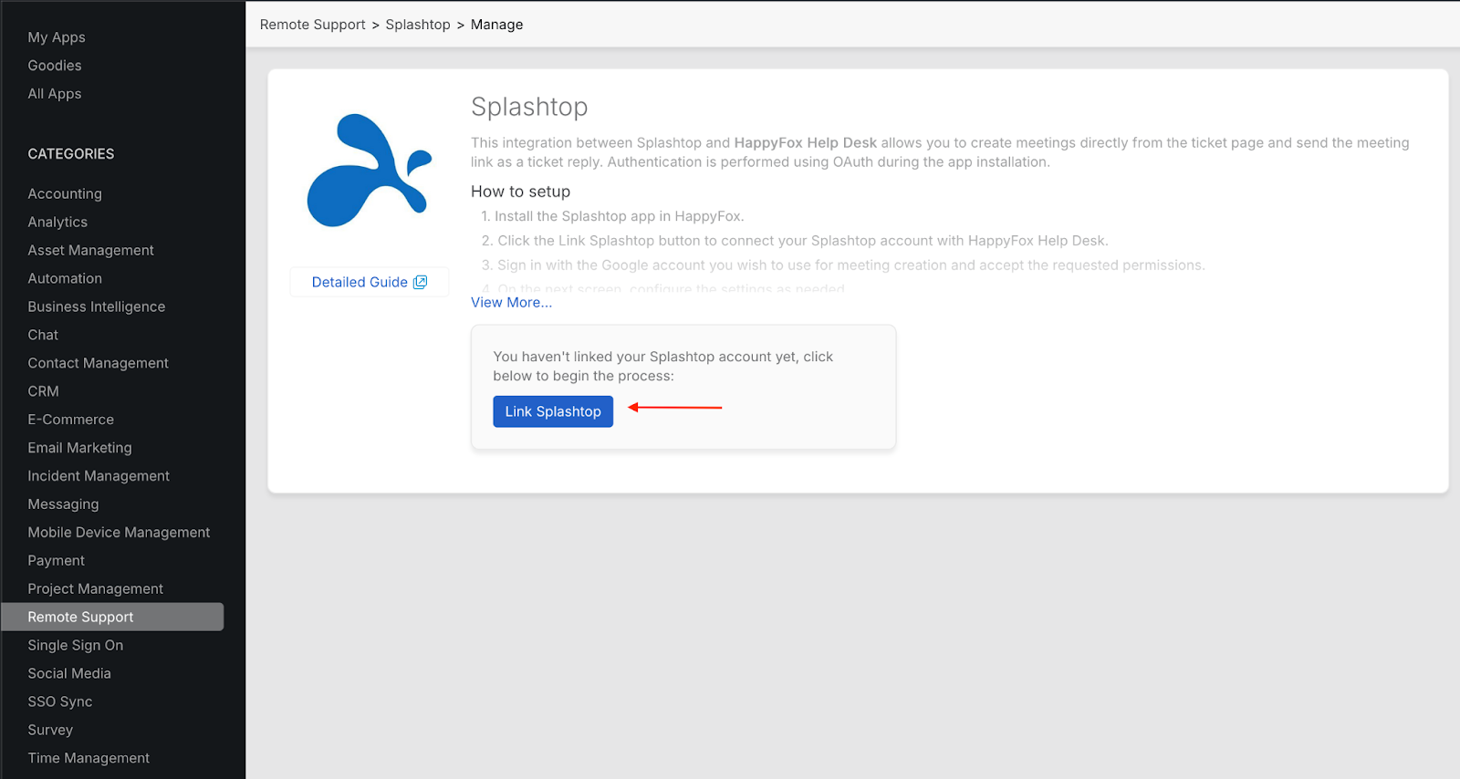Click the Link Splashtop button
Screen dimensions: 1460x779
553,411
